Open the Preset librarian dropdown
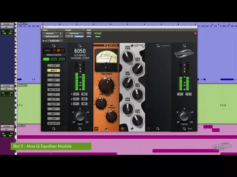 tap(75, 33)
